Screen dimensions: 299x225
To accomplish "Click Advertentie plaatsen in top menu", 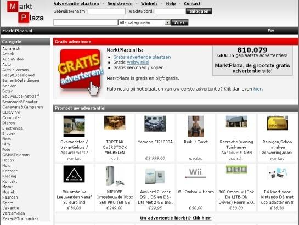I will pos(76,4).
